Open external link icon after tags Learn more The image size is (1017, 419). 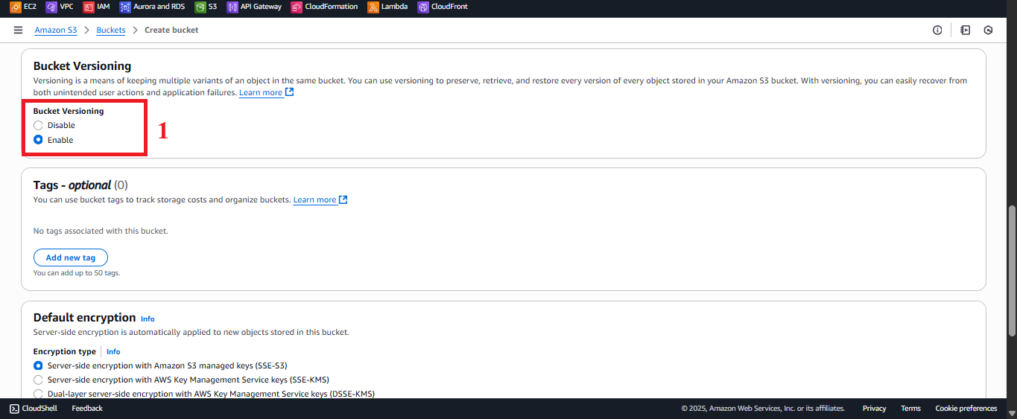click(343, 199)
